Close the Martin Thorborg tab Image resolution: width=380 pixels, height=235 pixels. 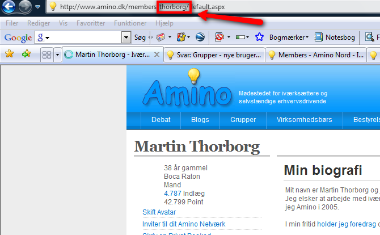pos(157,54)
